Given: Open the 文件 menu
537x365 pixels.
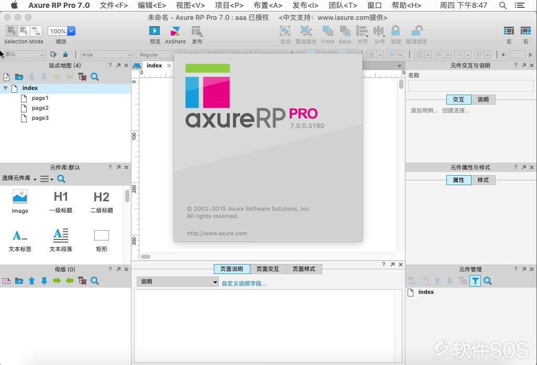Looking at the screenshot, I should coord(114,5).
